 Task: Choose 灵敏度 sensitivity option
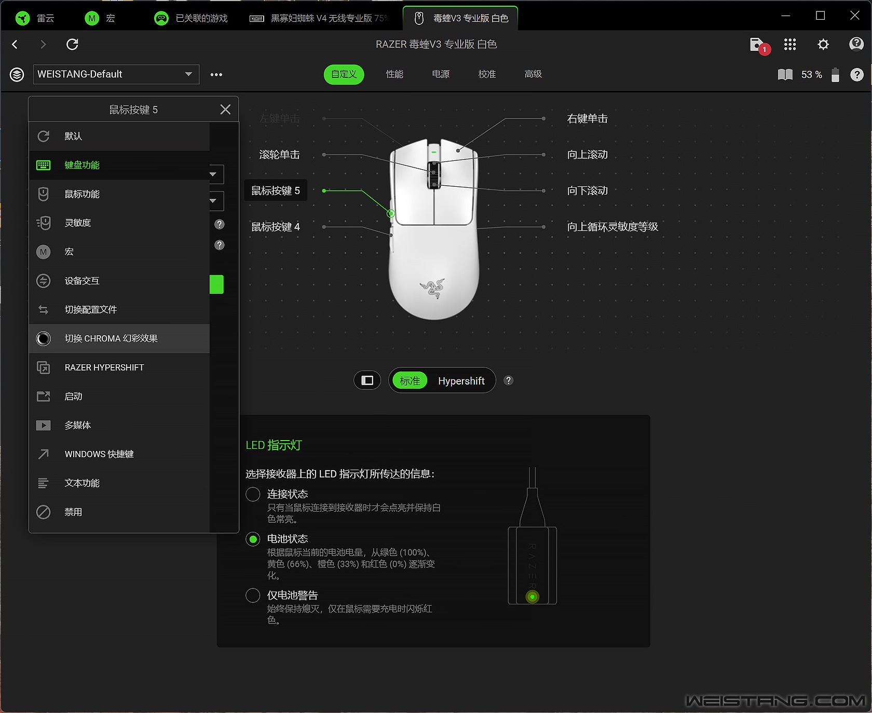tap(119, 223)
